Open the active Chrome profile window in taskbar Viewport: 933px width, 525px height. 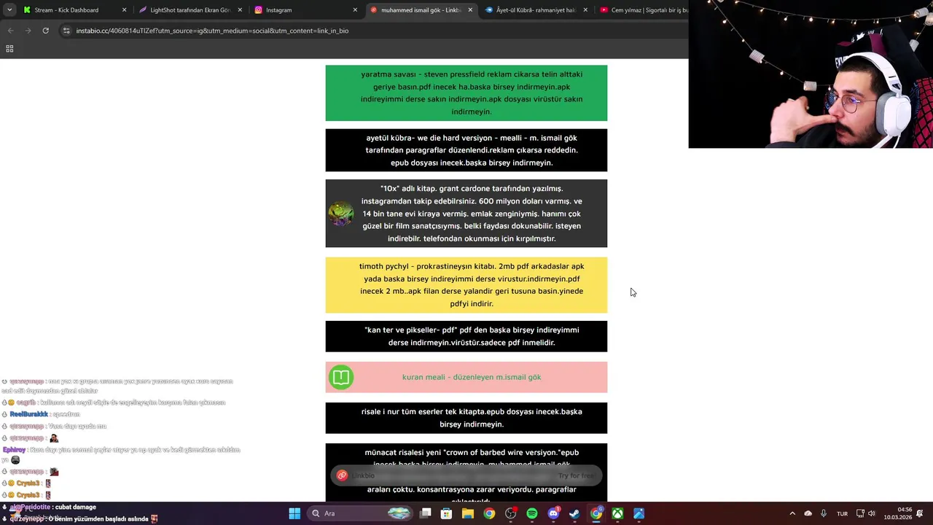coord(596,513)
